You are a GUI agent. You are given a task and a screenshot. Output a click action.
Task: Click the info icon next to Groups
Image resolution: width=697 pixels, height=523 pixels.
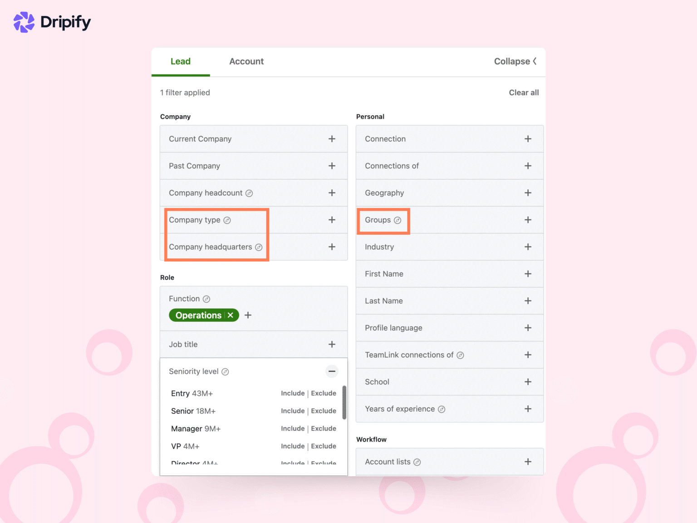coord(398,220)
